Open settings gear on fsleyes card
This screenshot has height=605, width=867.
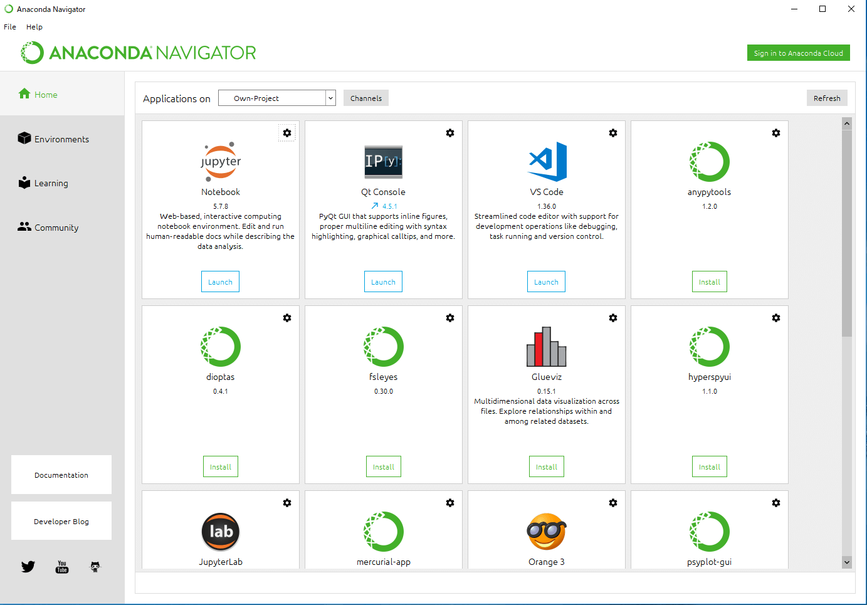point(450,318)
